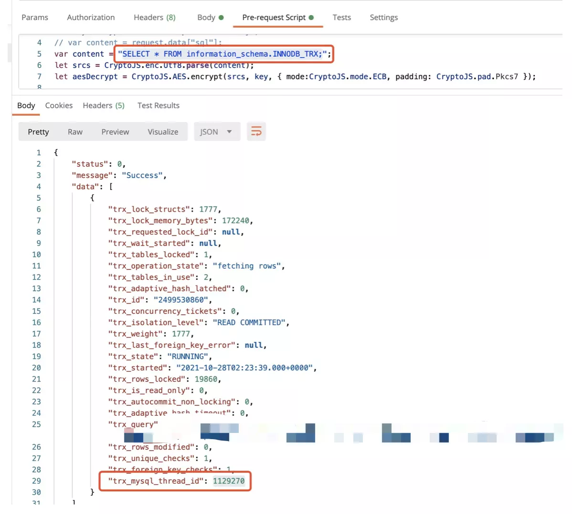This screenshot has height=514, width=572.
Task: Switch to the Params tab
Action: pyautogui.click(x=35, y=18)
